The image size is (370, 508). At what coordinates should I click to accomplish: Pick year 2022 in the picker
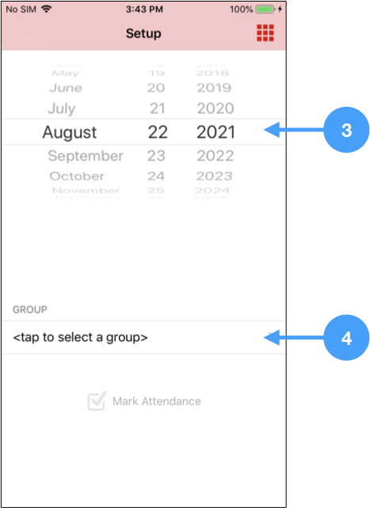(216, 156)
